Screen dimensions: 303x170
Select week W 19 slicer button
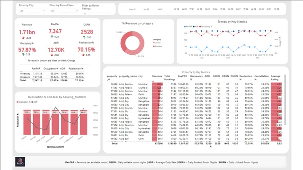177,9
